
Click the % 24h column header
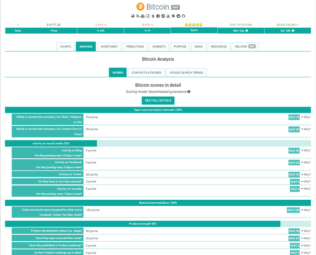101,31
